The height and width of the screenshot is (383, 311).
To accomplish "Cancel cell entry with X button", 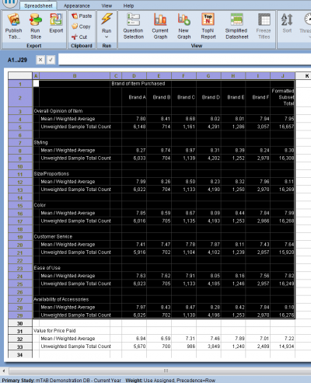I will (40, 60).
